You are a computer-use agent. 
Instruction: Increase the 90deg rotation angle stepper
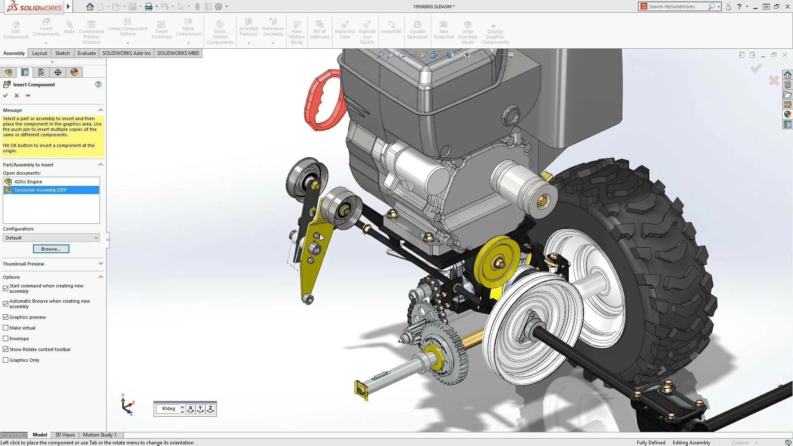click(x=182, y=407)
